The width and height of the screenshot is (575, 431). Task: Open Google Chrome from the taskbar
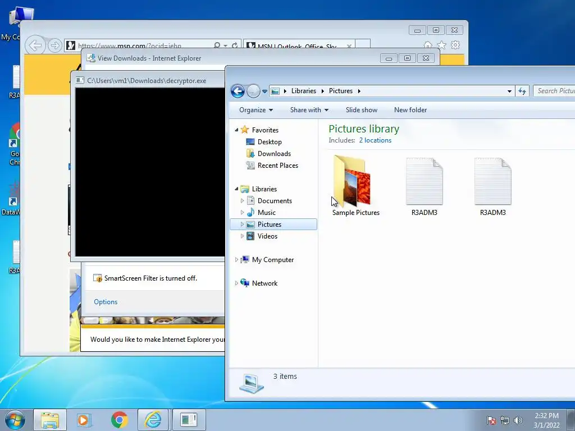119,420
